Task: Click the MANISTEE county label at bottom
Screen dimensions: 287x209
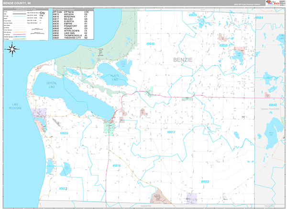Action: click(x=146, y=206)
